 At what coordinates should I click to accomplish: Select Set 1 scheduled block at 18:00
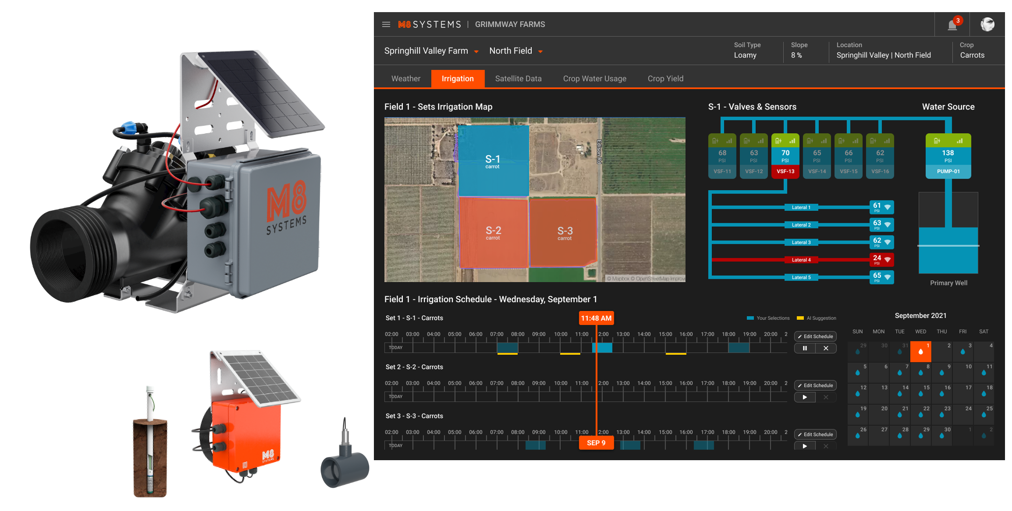(x=739, y=348)
